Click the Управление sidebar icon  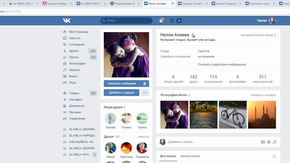[65, 119]
